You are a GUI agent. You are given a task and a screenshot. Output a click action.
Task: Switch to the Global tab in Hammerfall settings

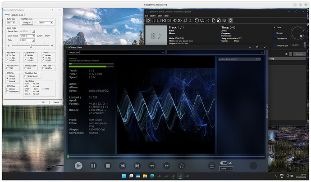(14, 15)
